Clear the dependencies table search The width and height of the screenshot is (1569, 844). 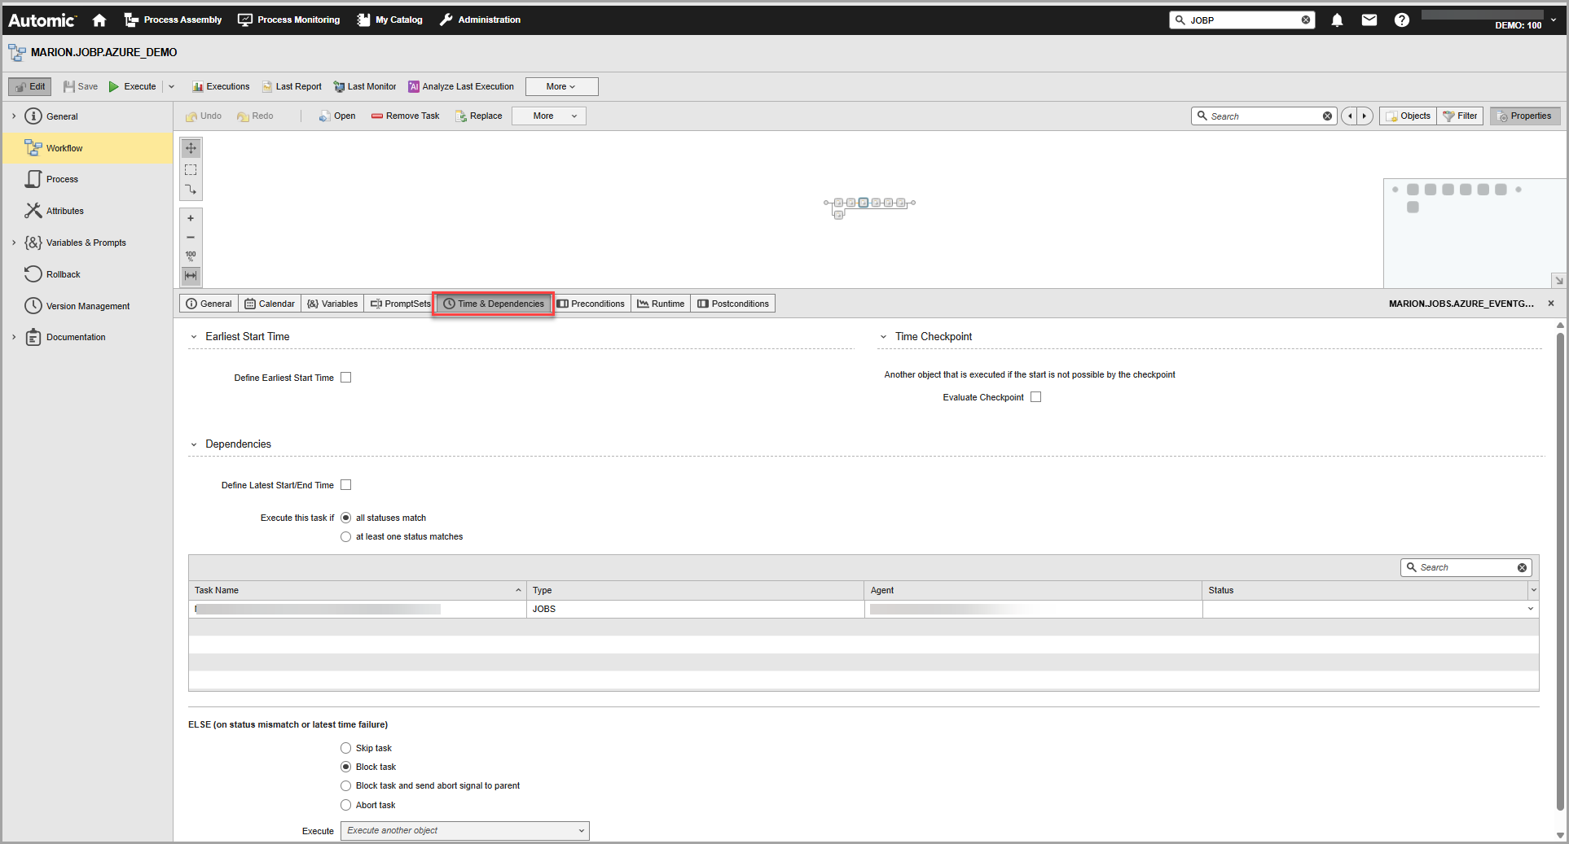coord(1522,567)
